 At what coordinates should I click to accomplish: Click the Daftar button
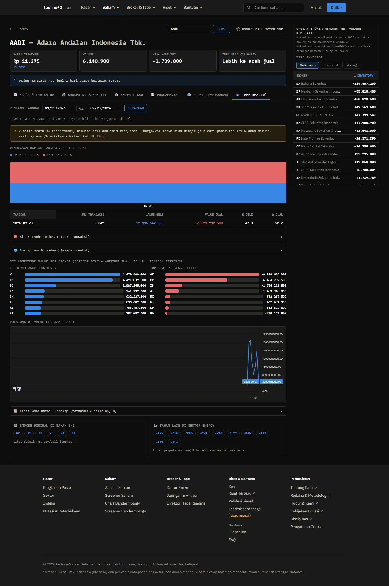(336, 8)
